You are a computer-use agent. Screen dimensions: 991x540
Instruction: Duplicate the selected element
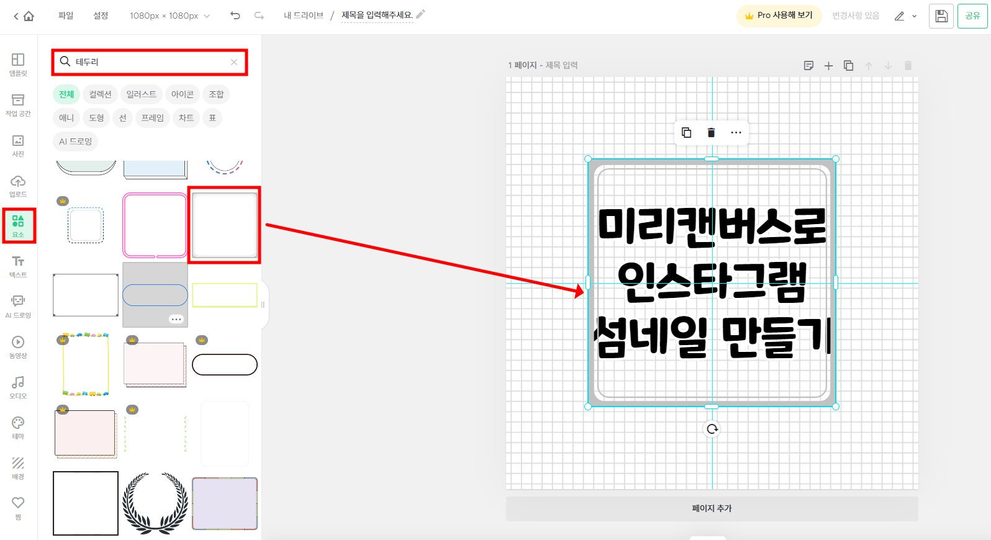click(x=686, y=132)
